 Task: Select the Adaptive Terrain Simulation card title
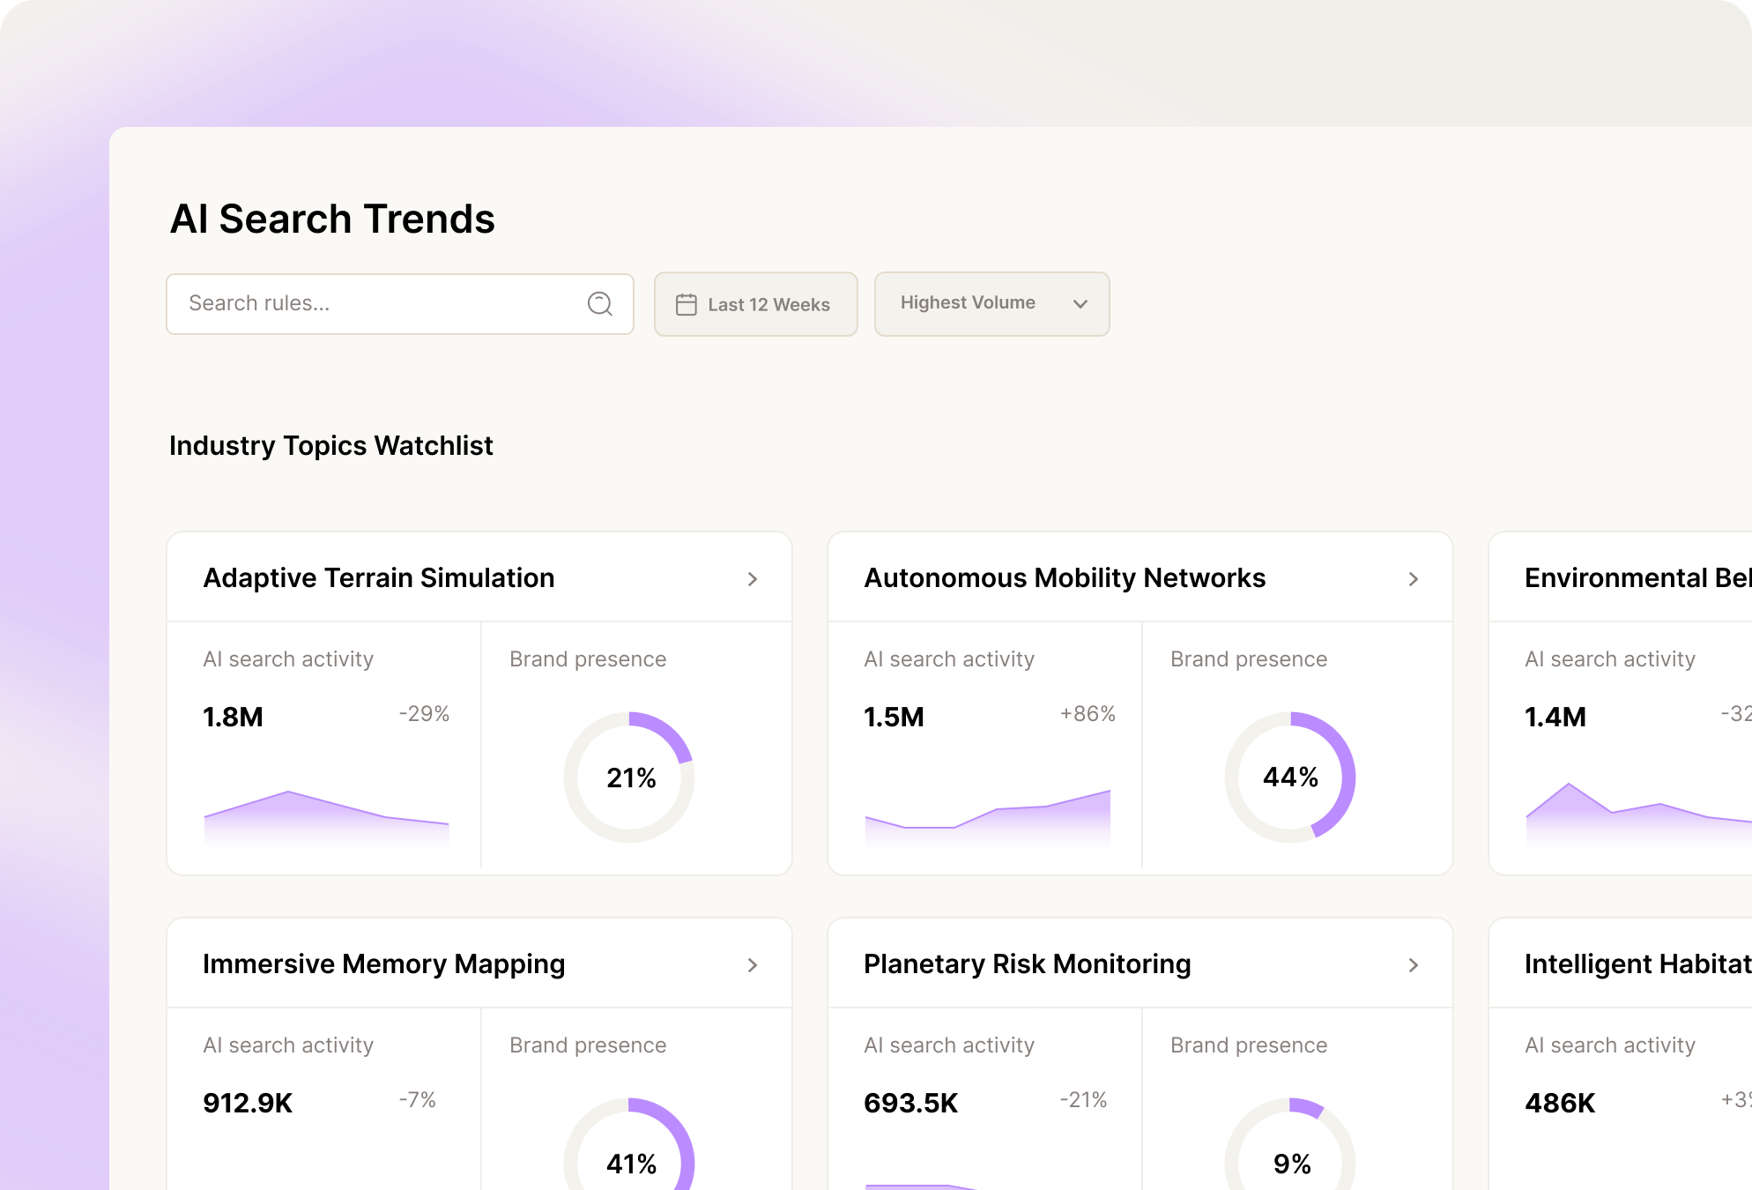tap(378, 578)
